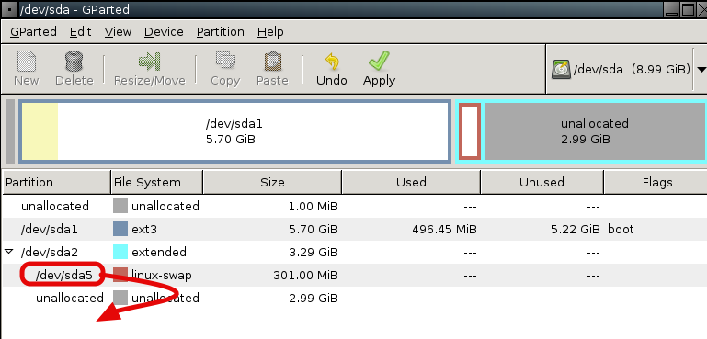
Task: Open the View menu
Action: pos(118,32)
